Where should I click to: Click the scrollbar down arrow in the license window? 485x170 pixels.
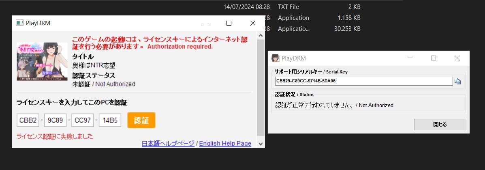point(261,144)
